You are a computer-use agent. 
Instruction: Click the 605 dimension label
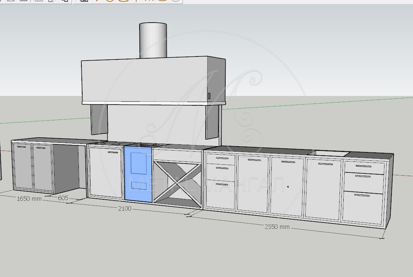pos(63,198)
